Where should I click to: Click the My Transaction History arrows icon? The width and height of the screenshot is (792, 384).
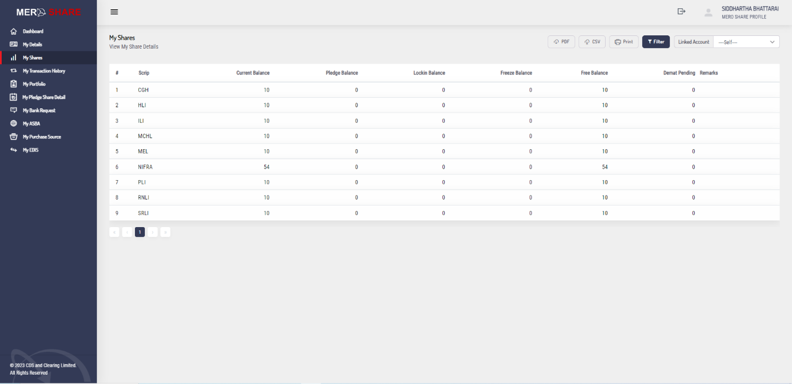pyautogui.click(x=14, y=71)
